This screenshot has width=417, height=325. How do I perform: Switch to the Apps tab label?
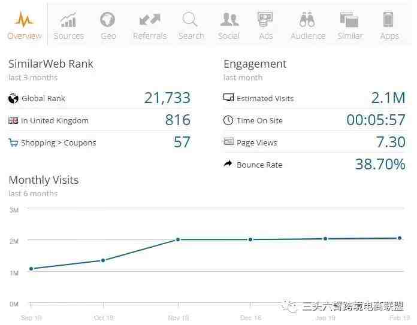coord(389,36)
